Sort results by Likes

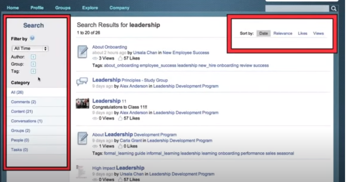(303, 34)
